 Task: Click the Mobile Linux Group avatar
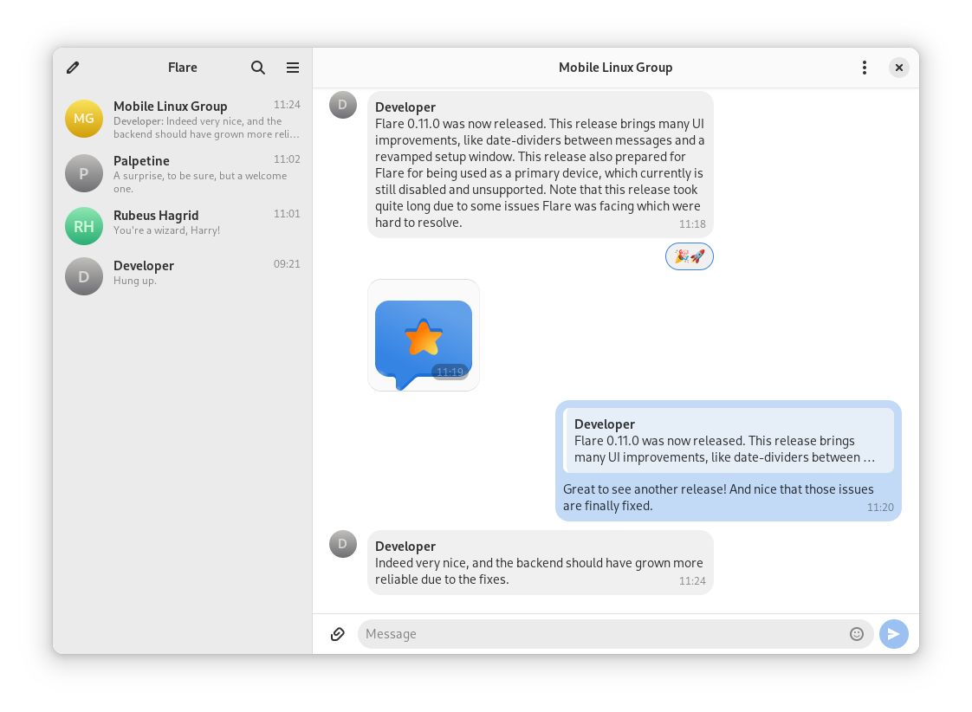coord(84,119)
